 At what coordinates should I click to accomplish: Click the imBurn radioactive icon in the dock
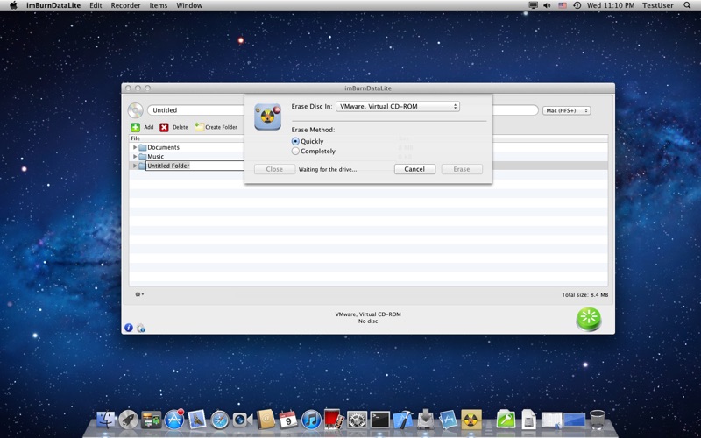coord(471,420)
